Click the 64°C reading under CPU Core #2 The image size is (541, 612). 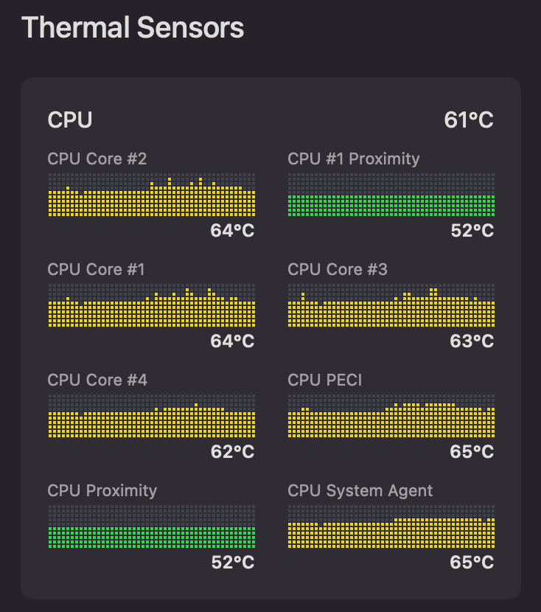232,230
